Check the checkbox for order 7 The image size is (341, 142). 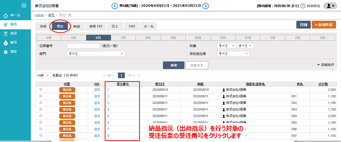pyautogui.click(x=41, y=129)
